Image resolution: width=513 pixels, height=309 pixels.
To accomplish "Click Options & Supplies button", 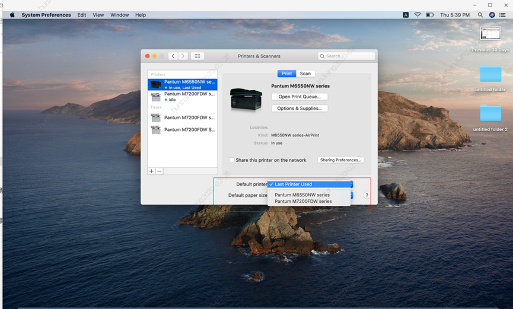I will [299, 109].
